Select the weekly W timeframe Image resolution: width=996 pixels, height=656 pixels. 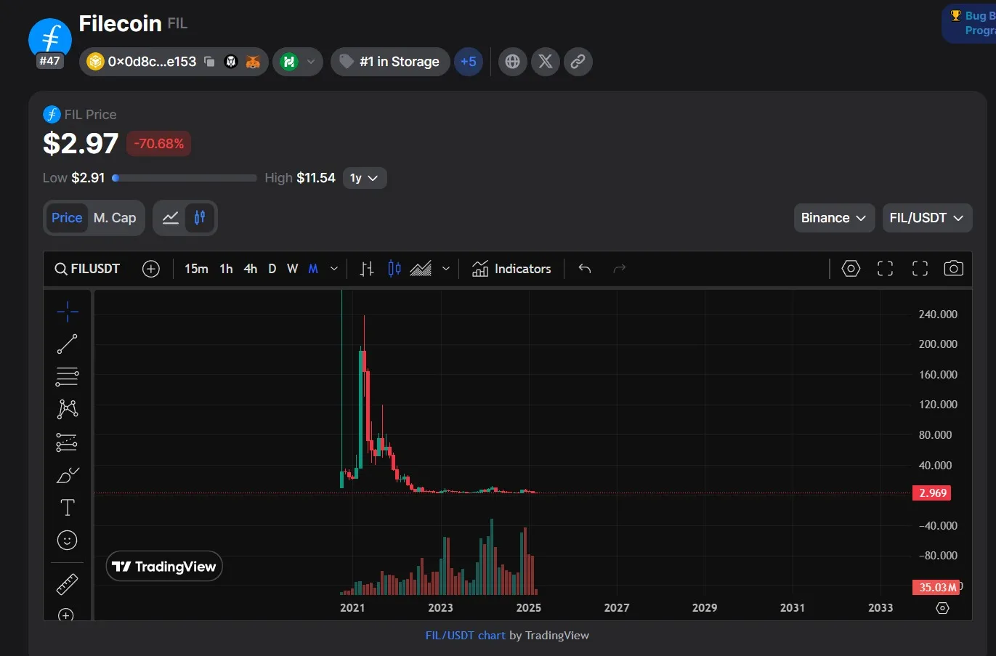292,269
